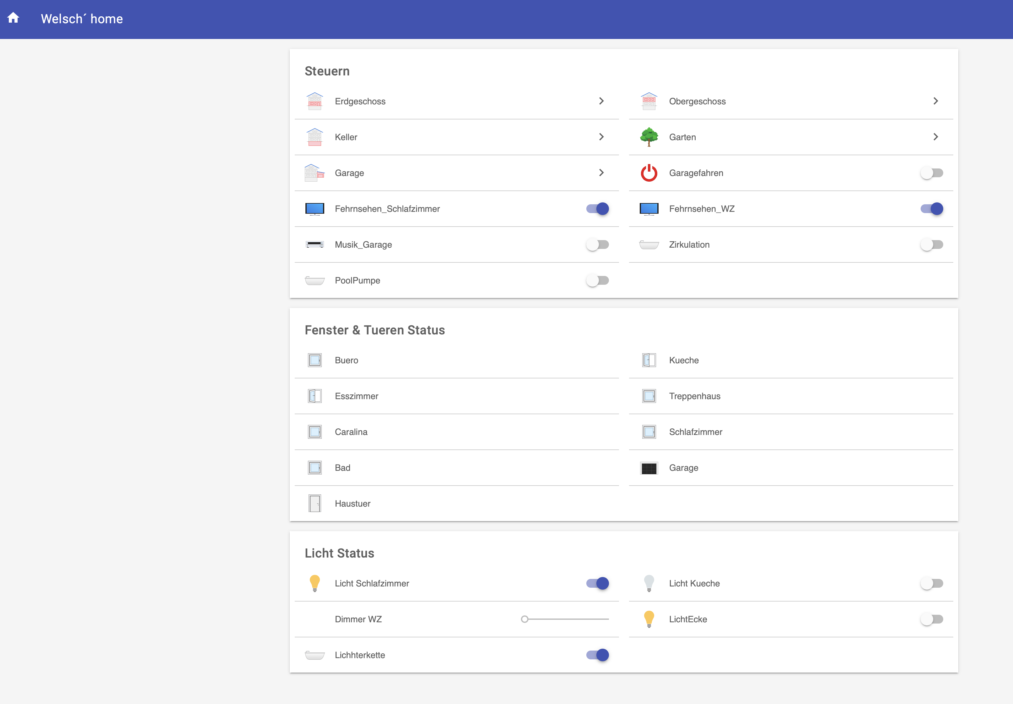Viewport: 1013px width, 704px height.
Task: Turn off the Fehrnsehen_WZ switch
Action: (x=931, y=209)
